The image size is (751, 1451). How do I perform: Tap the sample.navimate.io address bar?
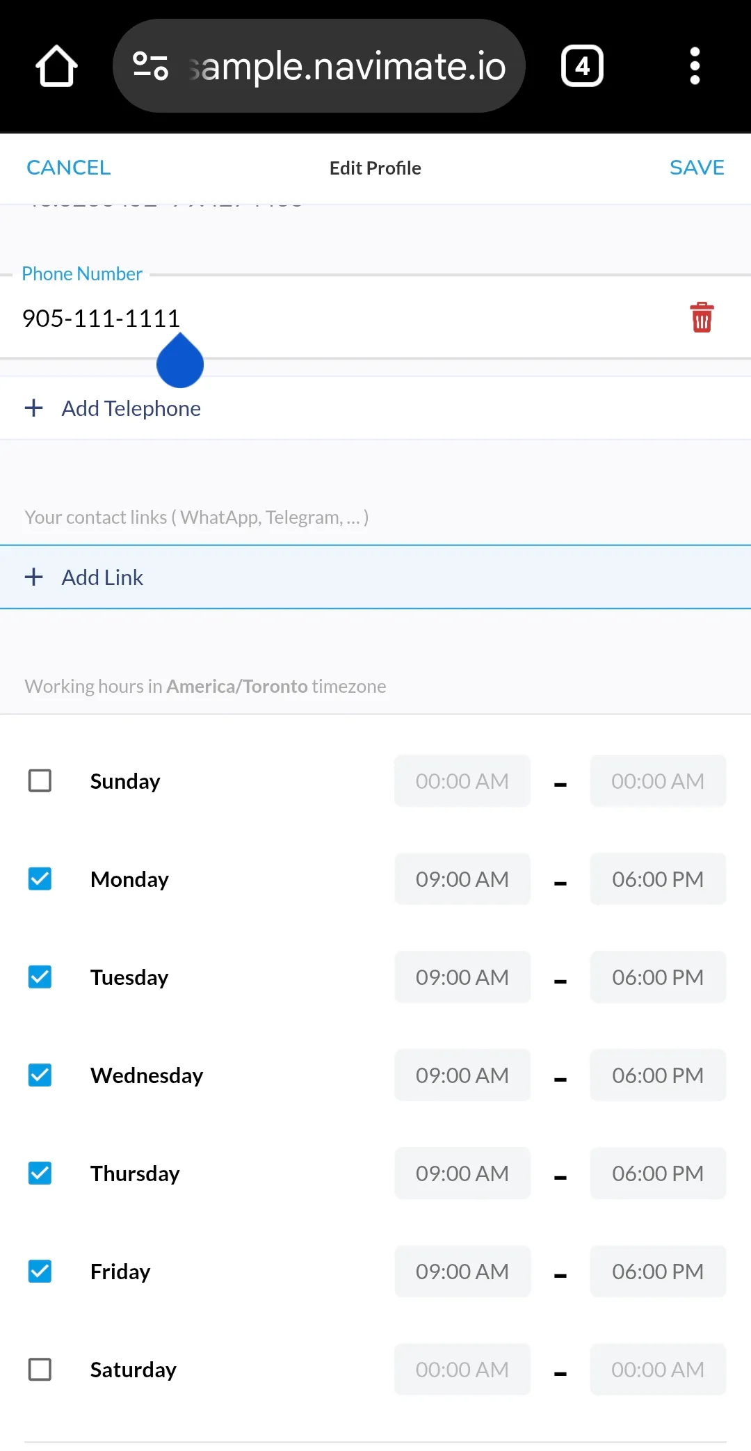[348, 66]
